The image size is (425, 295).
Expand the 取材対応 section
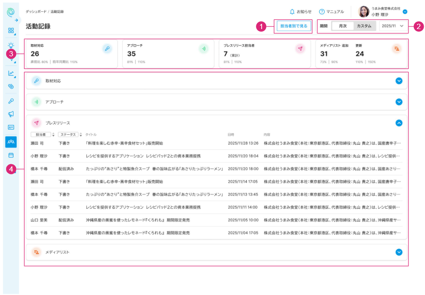click(x=399, y=81)
